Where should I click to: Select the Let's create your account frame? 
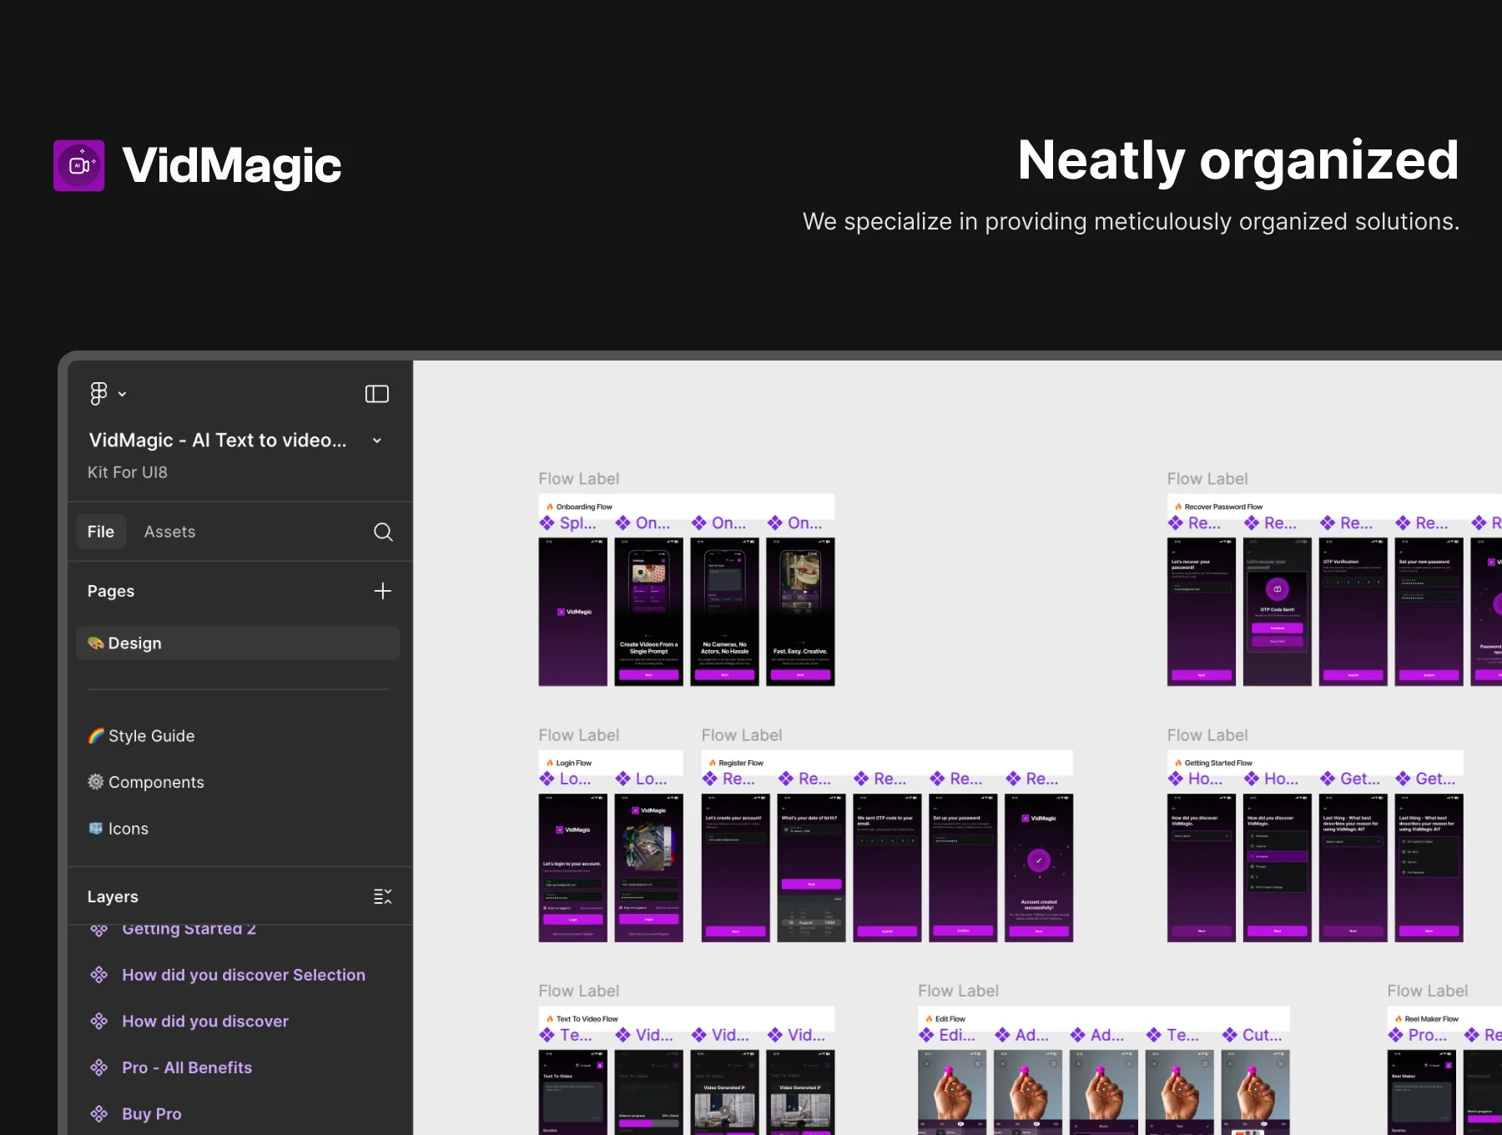(x=735, y=868)
